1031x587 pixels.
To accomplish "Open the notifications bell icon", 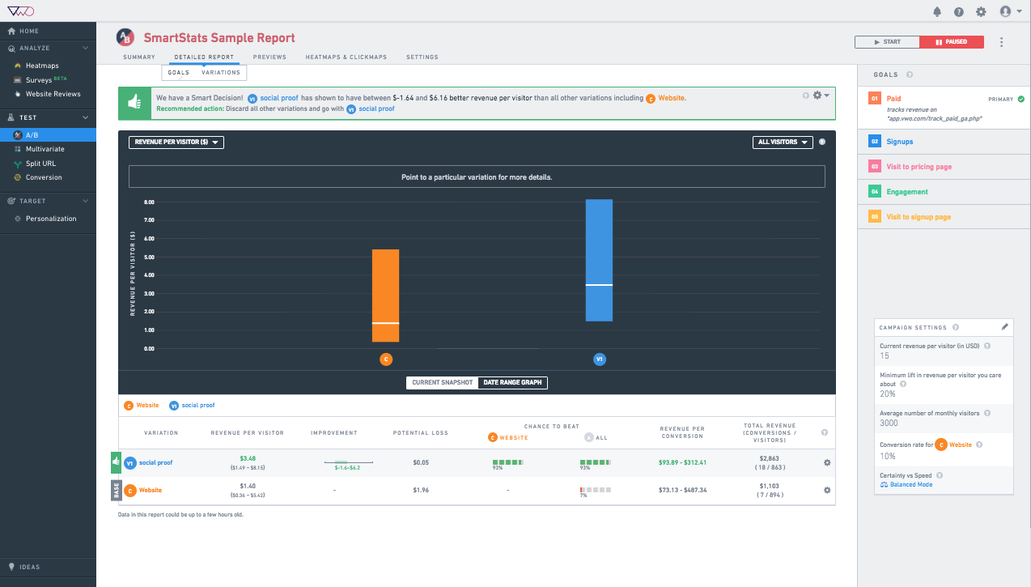I will 937,11.
